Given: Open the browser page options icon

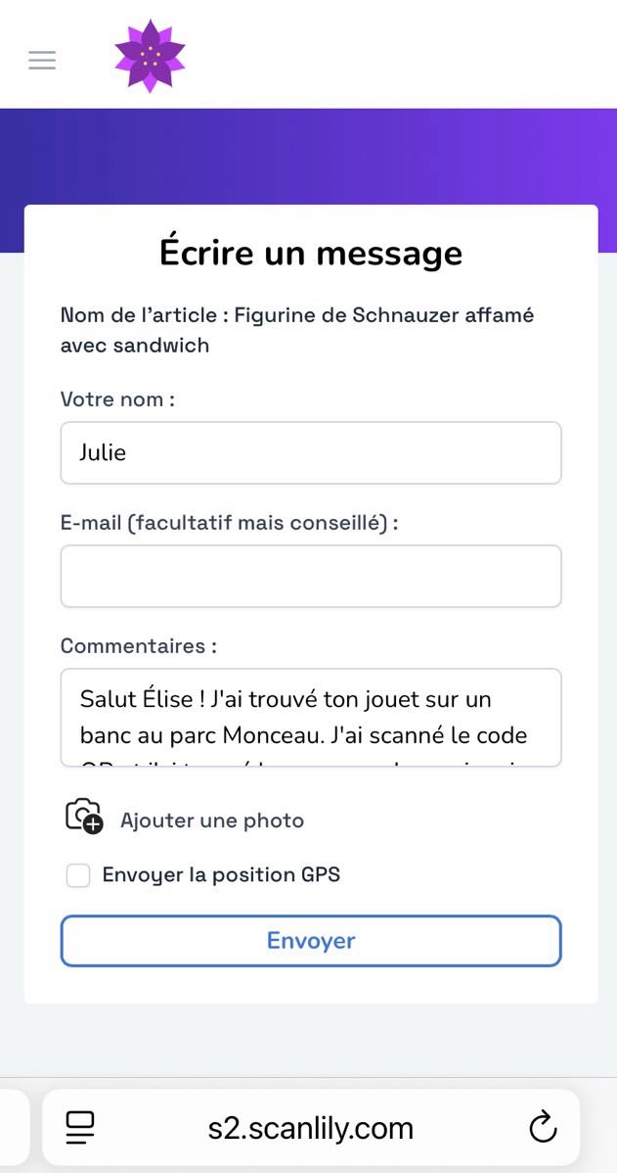Looking at the screenshot, I should [80, 1127].
